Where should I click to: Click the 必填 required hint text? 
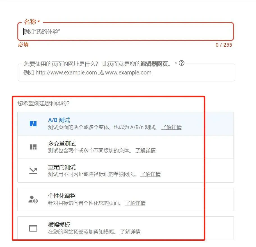(x=23, y=45)
